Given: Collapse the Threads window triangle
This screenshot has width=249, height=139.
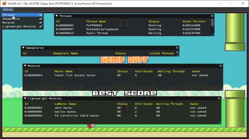Looking at the screenshot, I should point(56,16).
